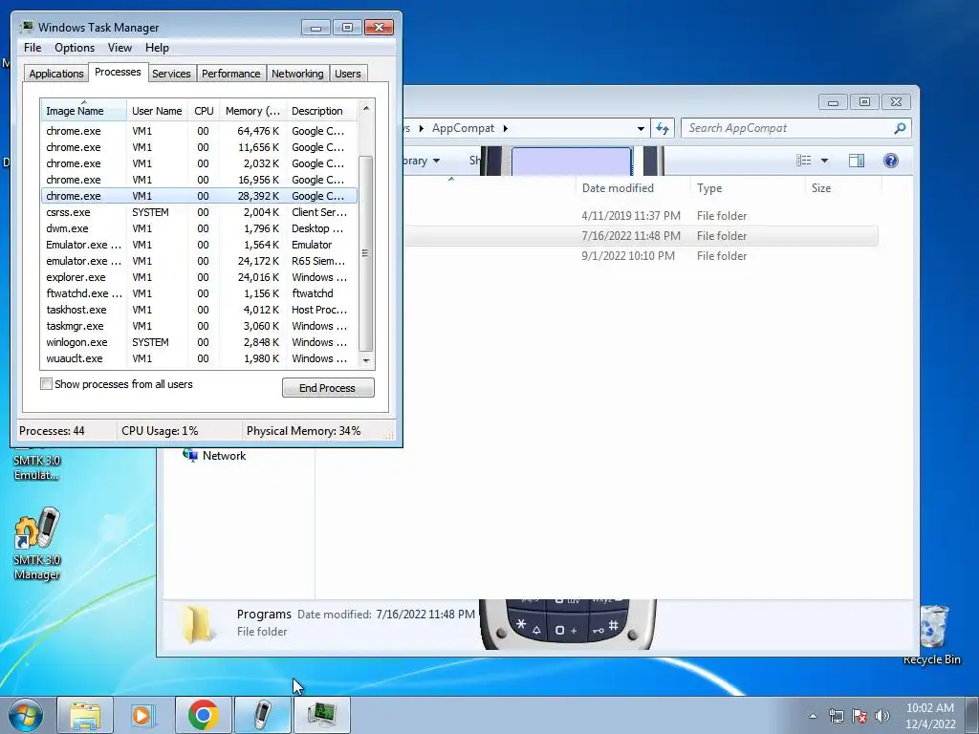979x734 pixels.
Task: Select the explorer.exe process row
Action: click(199, 277)
